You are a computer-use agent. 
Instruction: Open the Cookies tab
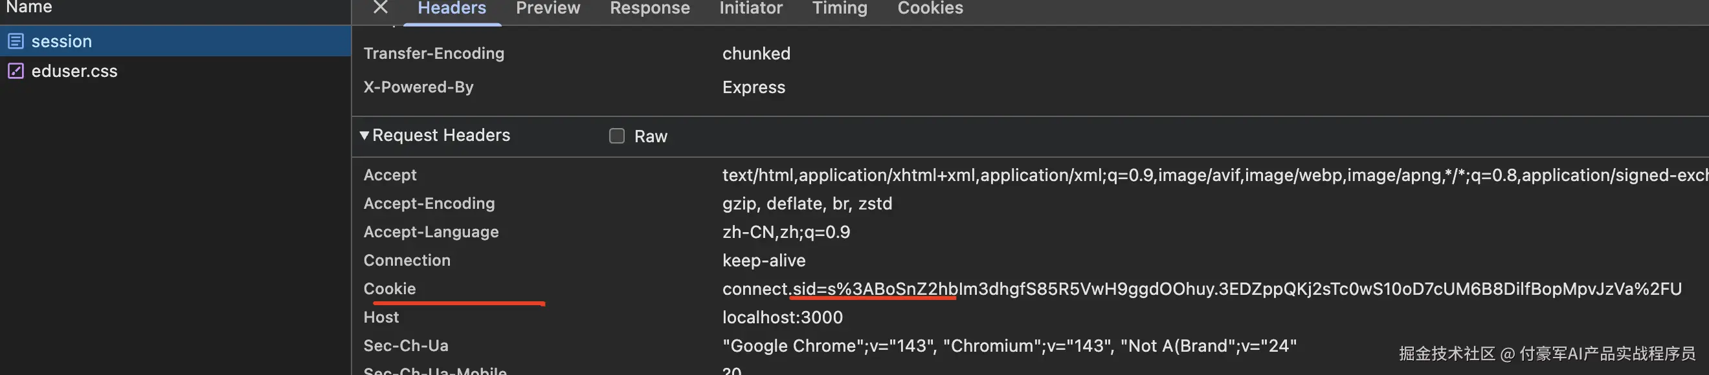tap(930, 8)
